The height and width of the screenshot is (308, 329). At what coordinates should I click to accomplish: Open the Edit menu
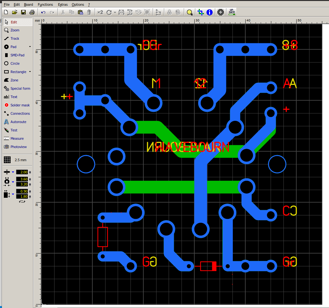[x=17, y=4]
